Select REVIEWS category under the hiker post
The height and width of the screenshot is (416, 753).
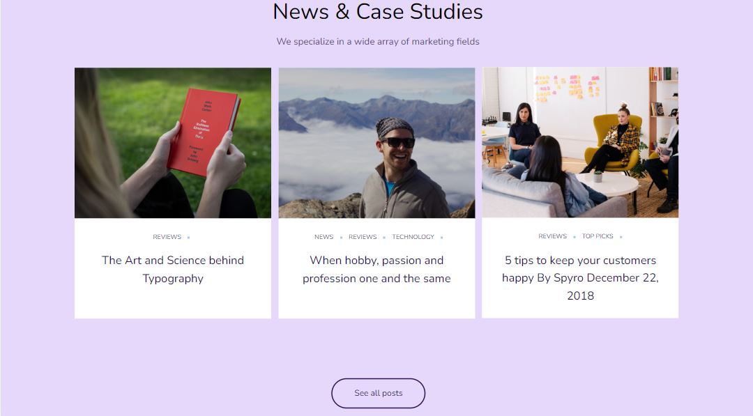click(x=363, y=237)
